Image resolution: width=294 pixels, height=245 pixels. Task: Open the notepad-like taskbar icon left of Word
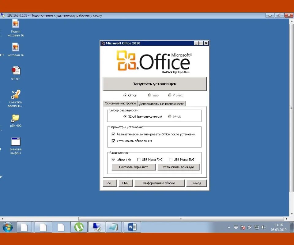point(114,227)
